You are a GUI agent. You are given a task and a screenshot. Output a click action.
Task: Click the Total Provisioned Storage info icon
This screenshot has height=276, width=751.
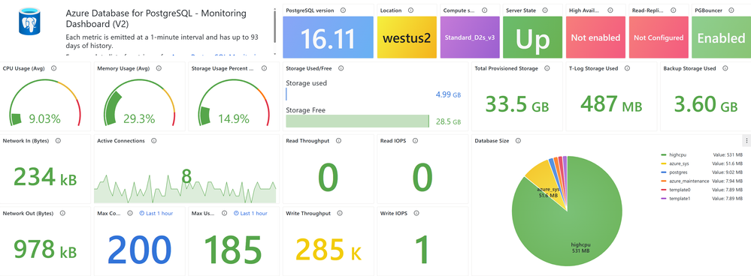tap(548, 68)
